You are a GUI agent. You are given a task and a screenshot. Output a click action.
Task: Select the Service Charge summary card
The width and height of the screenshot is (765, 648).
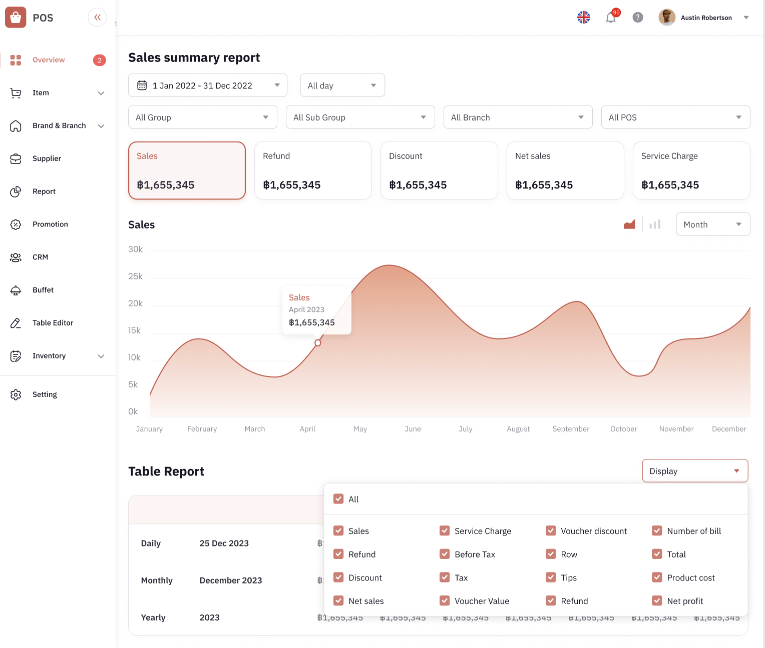pyautogui.click(x=692, y=170)
